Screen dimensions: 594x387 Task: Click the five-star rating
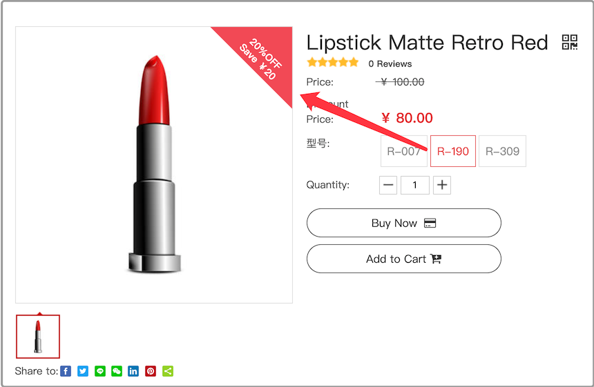(333, 63)
